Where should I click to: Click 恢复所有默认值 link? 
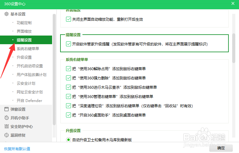tap(17, 149)
